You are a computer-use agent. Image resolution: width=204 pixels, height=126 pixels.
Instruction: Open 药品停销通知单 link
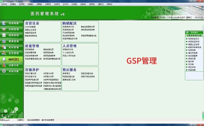(x=31, y=56)
